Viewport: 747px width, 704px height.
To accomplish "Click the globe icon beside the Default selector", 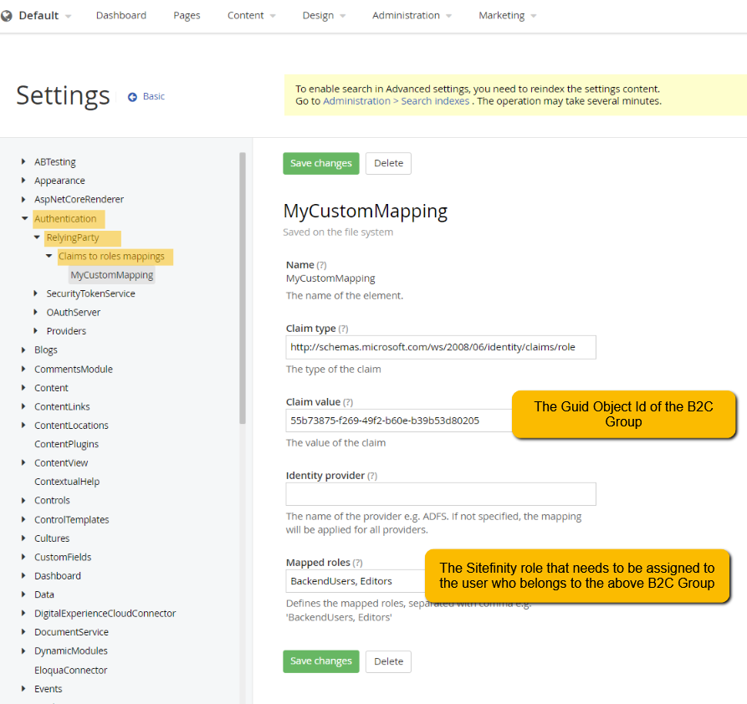I will 8,14.
